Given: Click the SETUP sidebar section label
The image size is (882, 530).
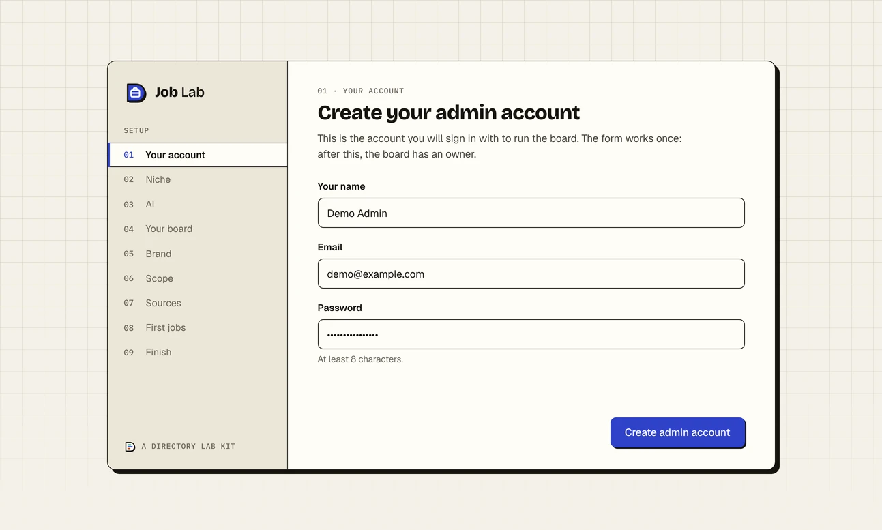Looking at the screenshot, I should pos(136,130).
